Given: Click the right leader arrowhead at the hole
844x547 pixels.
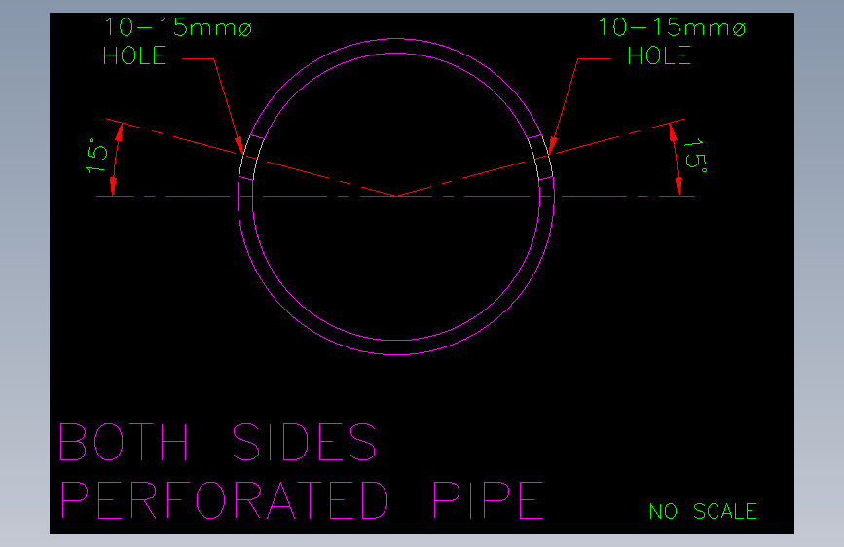Looking at the screenshot, I should [x=552, y=146].
